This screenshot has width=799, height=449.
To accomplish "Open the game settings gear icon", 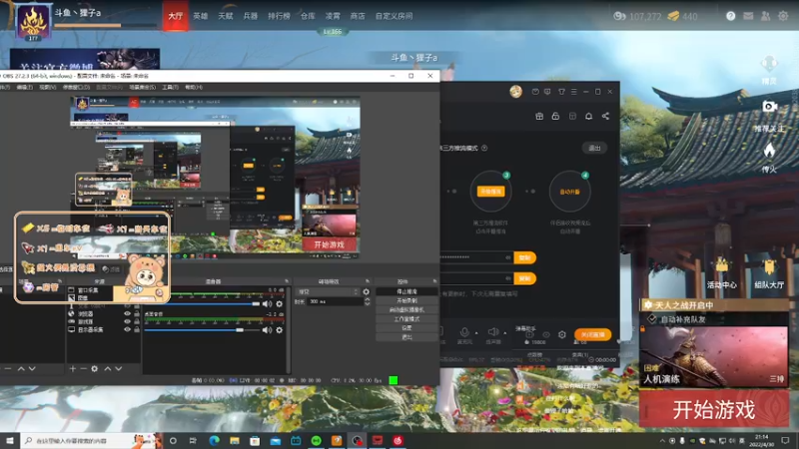I will click(783, 16).
